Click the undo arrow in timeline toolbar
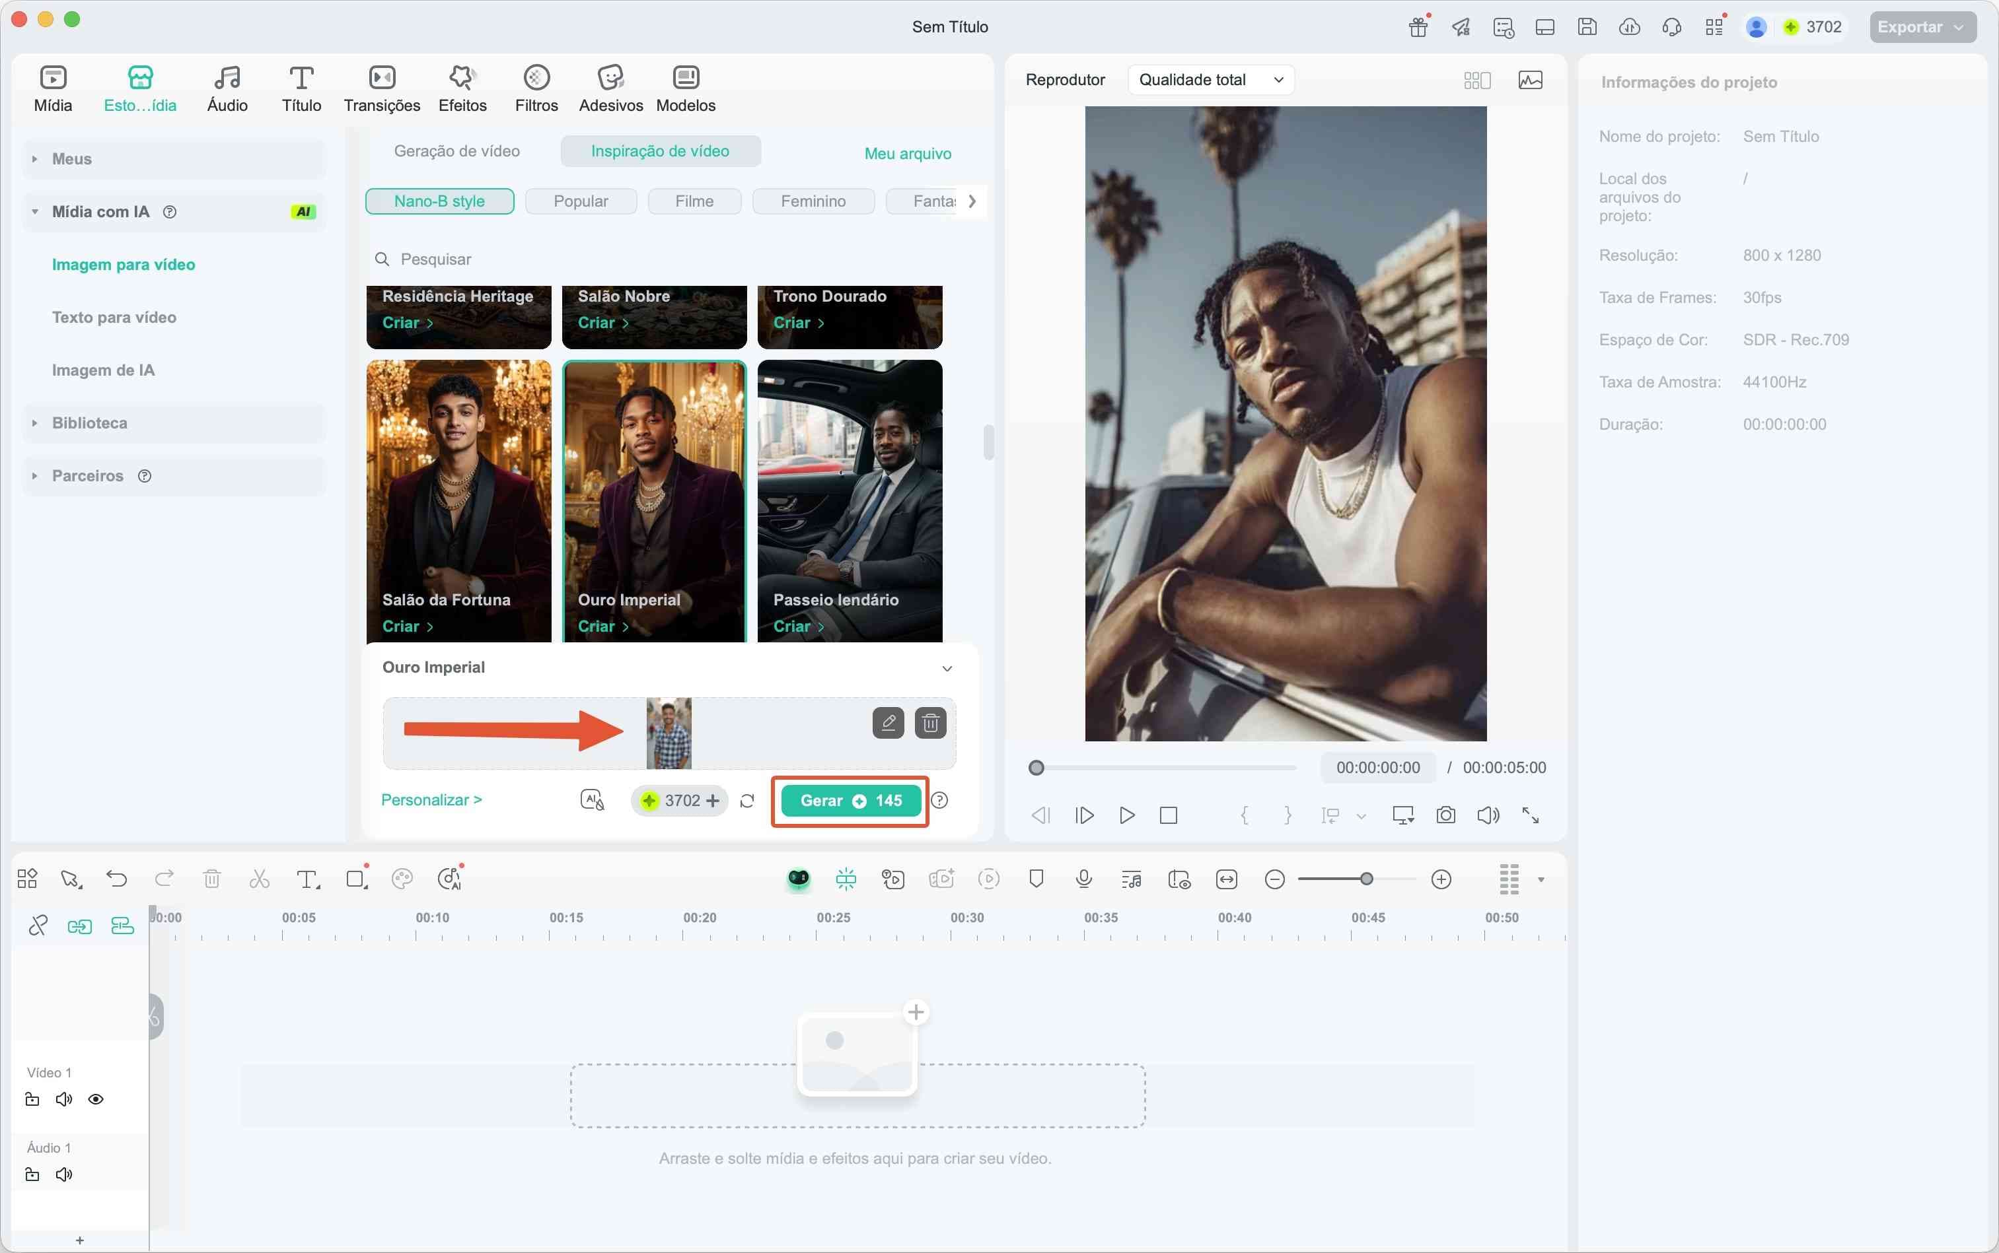 117,879
